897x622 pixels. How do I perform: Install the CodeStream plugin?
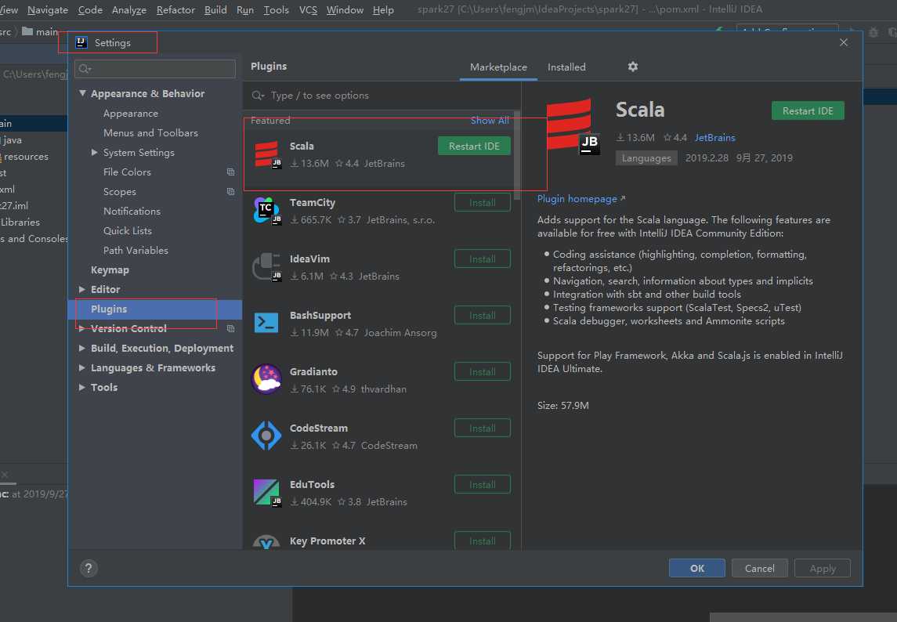[483, 428]
